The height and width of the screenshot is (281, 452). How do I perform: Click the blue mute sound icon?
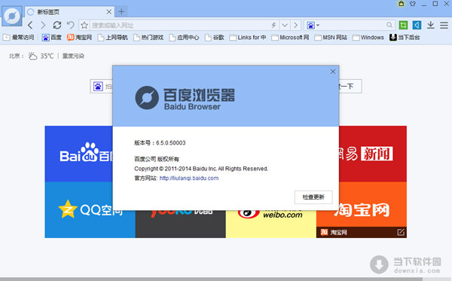coord(417,26)
